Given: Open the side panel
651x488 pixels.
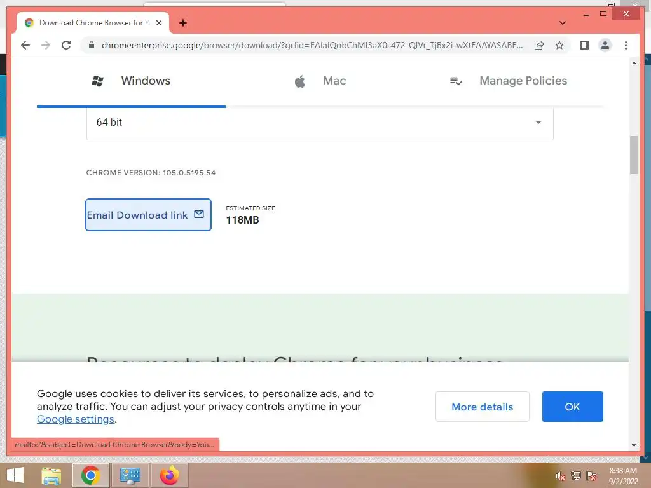Looking at the screenshot, I should tap(585, 45).
